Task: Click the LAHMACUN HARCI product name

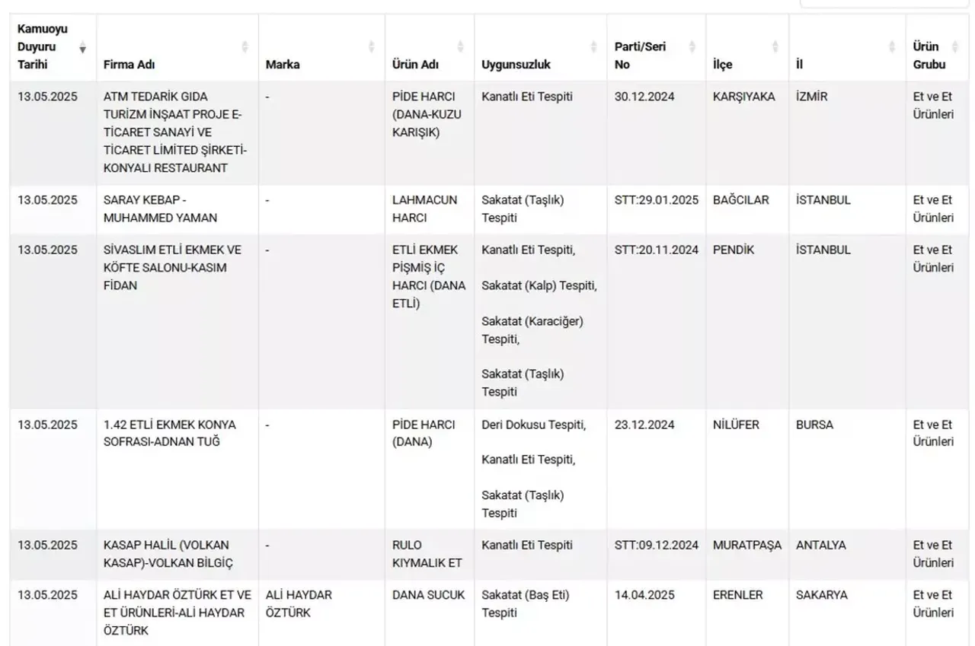Action: point(425,209)
